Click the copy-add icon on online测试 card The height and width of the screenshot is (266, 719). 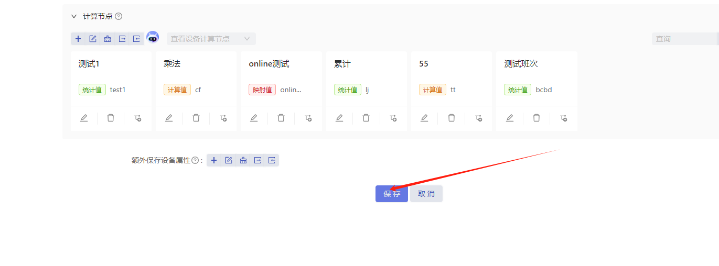(308, 118)
